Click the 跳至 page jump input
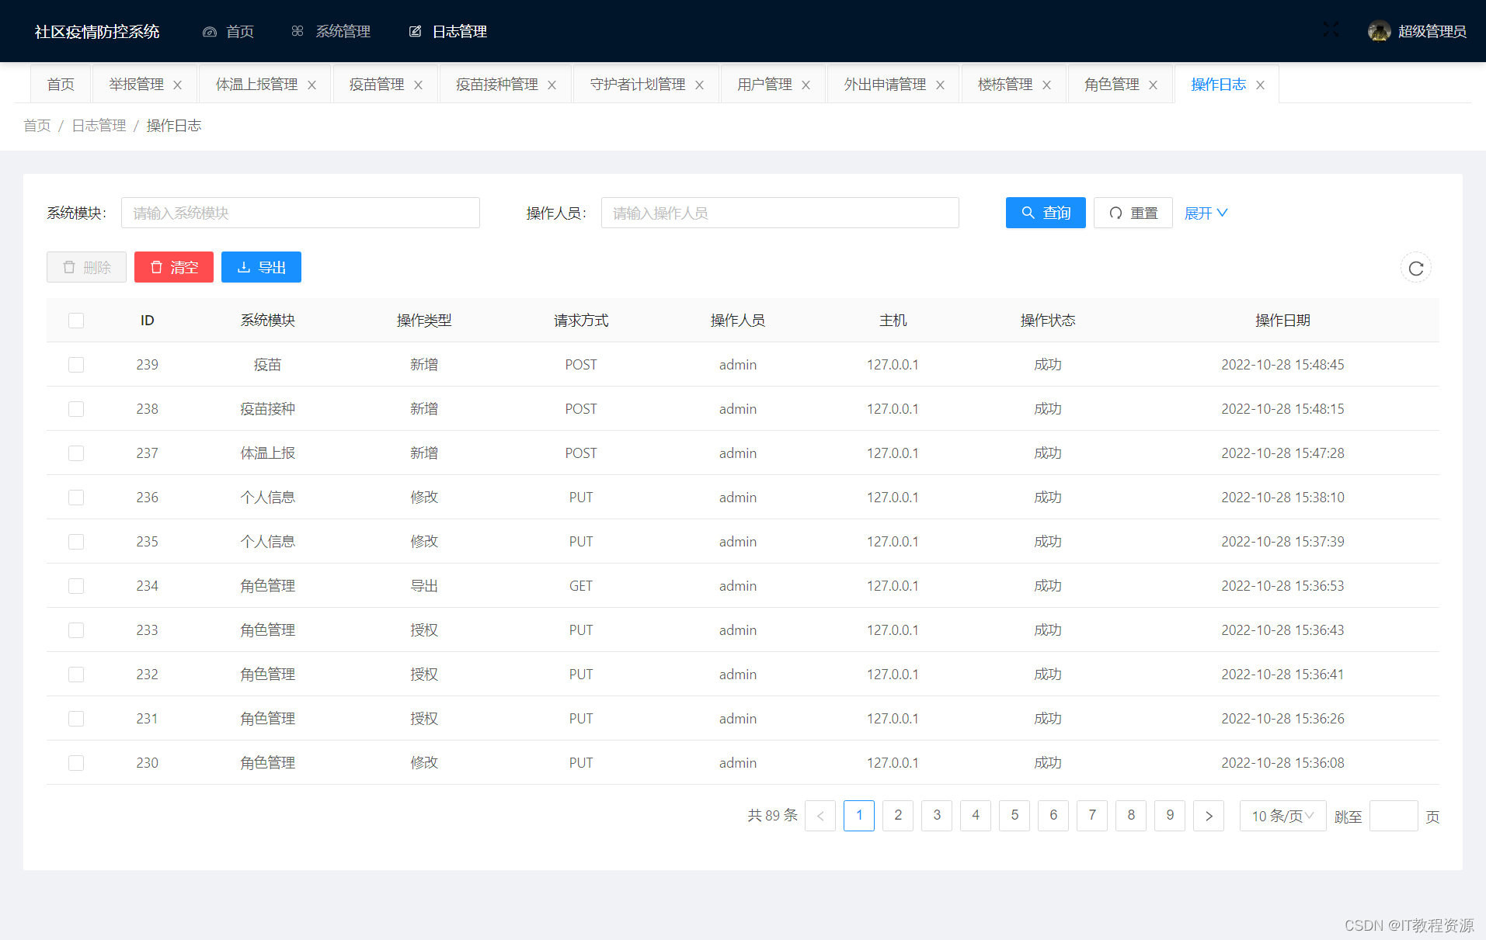 coord(1394,816)
